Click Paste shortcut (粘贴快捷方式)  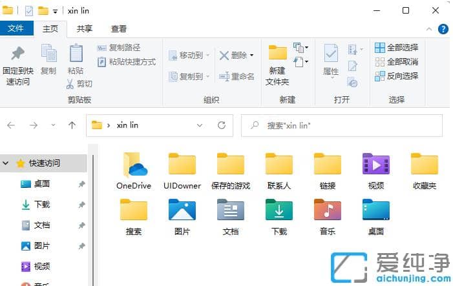[127, 62]
